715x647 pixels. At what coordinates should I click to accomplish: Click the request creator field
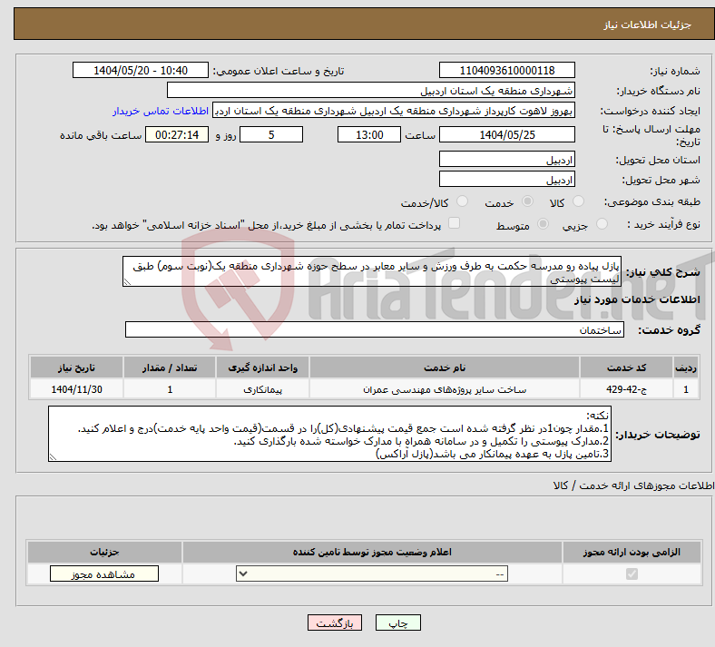[394, 111]
